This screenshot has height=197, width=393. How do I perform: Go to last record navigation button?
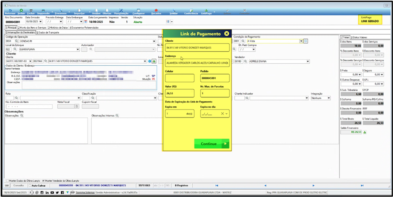(x=362, y=186)
